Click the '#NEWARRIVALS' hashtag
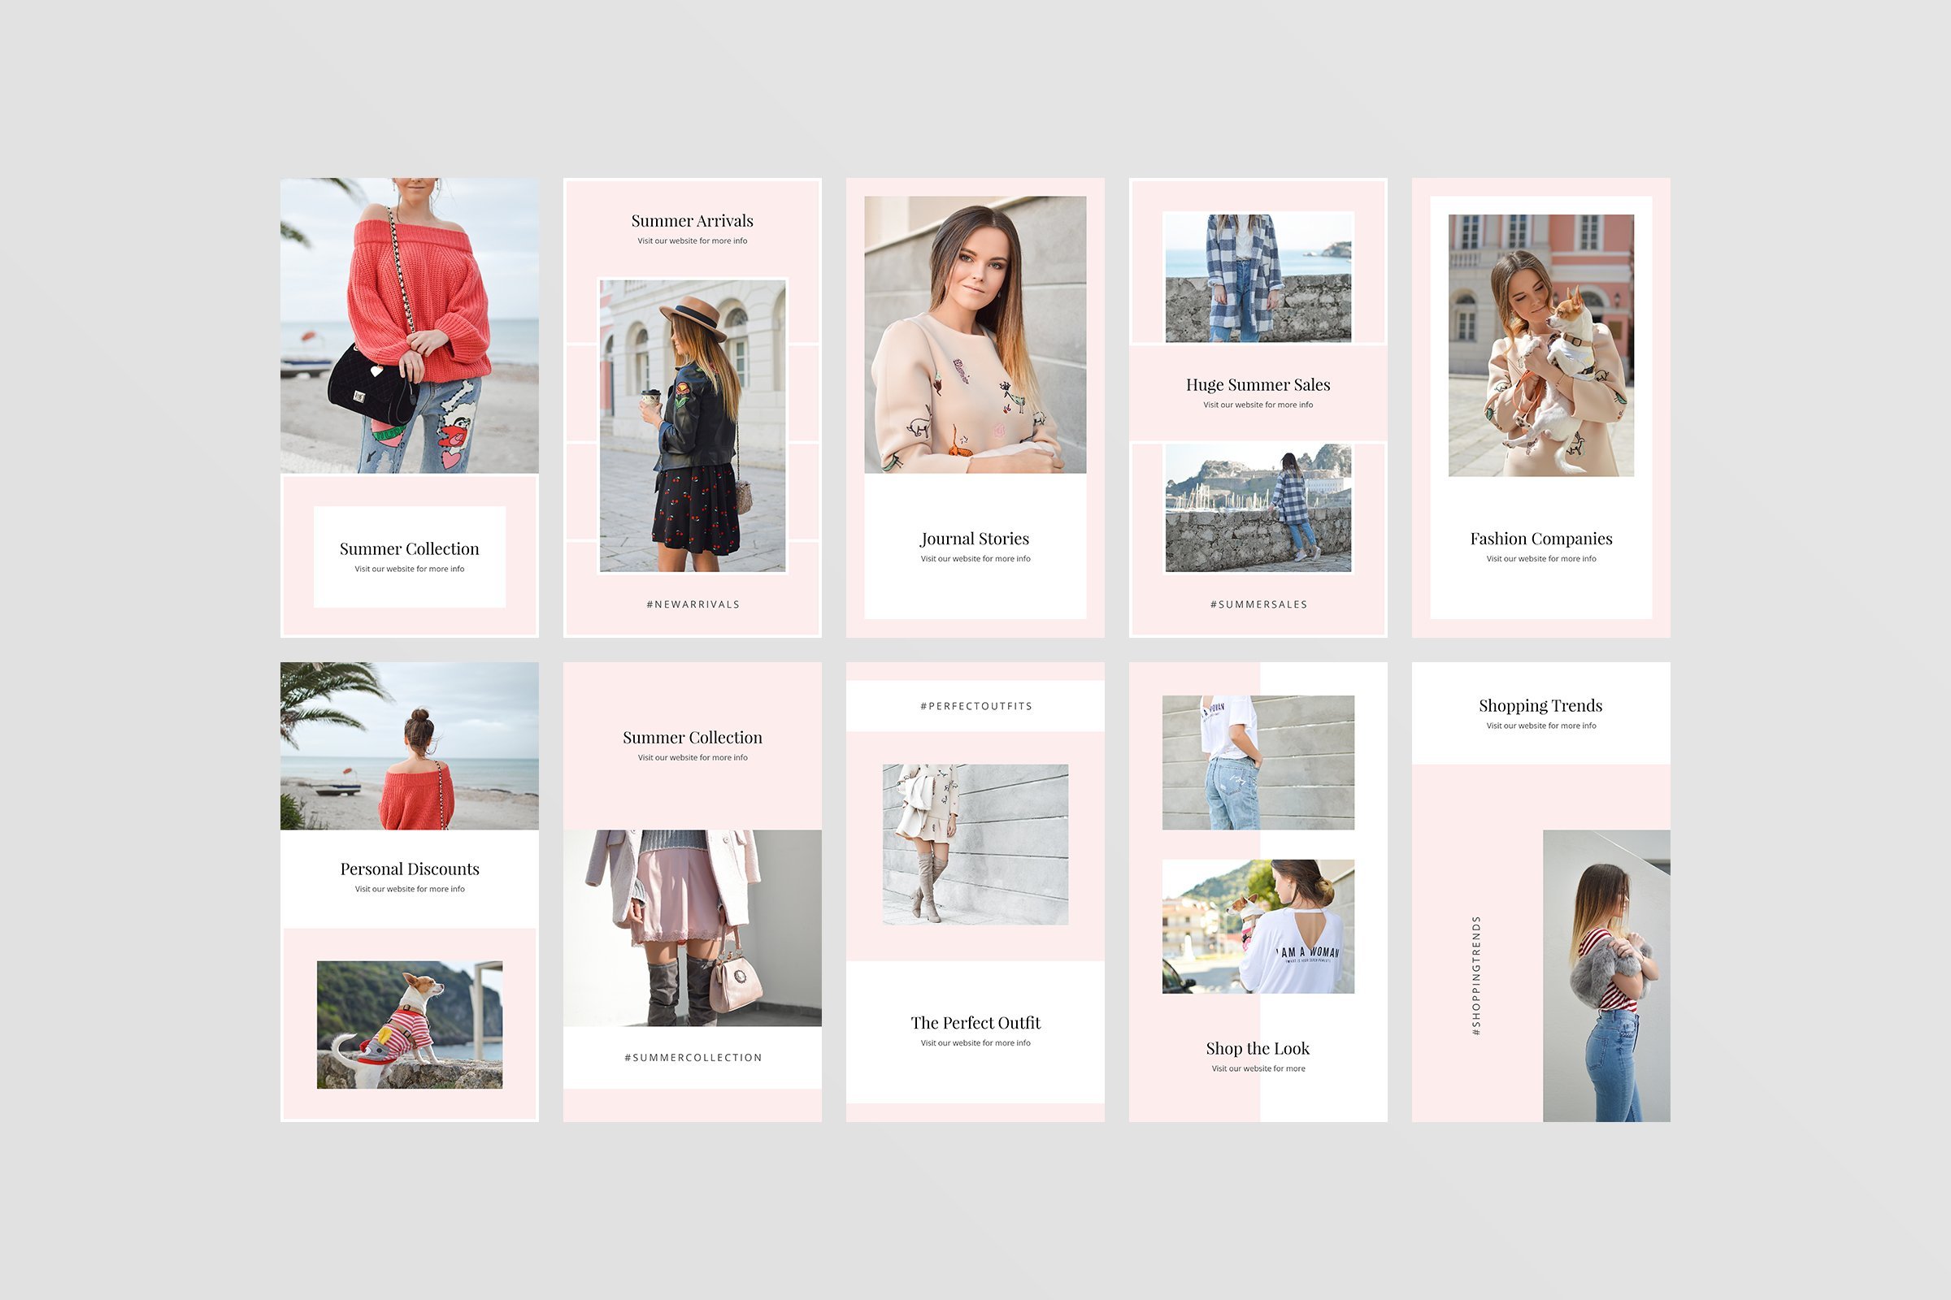Screen dimensions: 1951x1300 click(693, 604)
